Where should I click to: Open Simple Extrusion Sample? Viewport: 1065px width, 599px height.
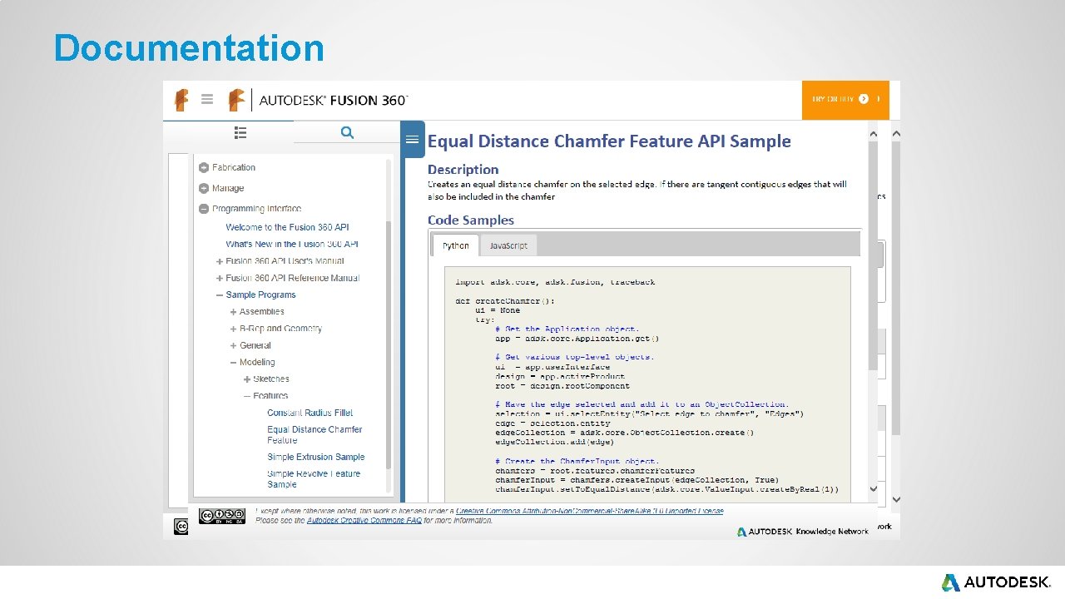click(316, 457)
